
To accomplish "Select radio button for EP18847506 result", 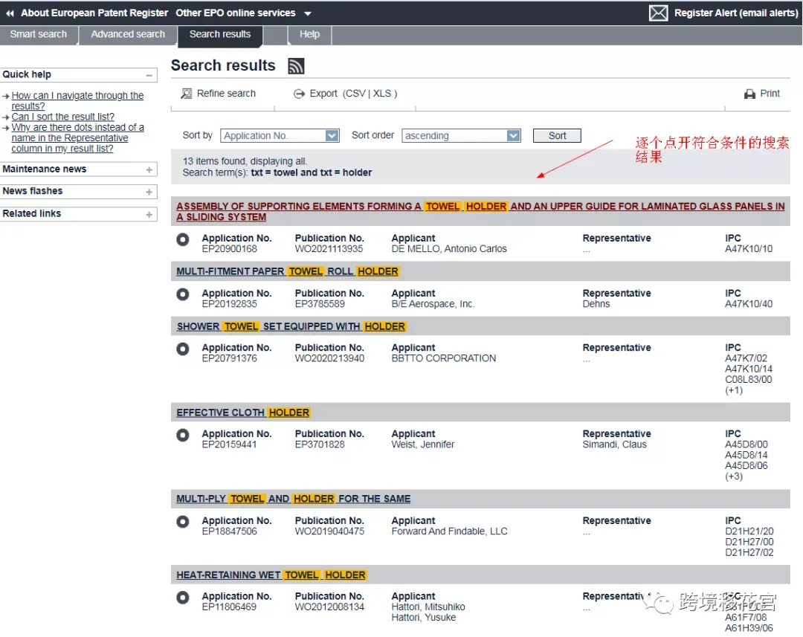I will click(x=183, y=521).
